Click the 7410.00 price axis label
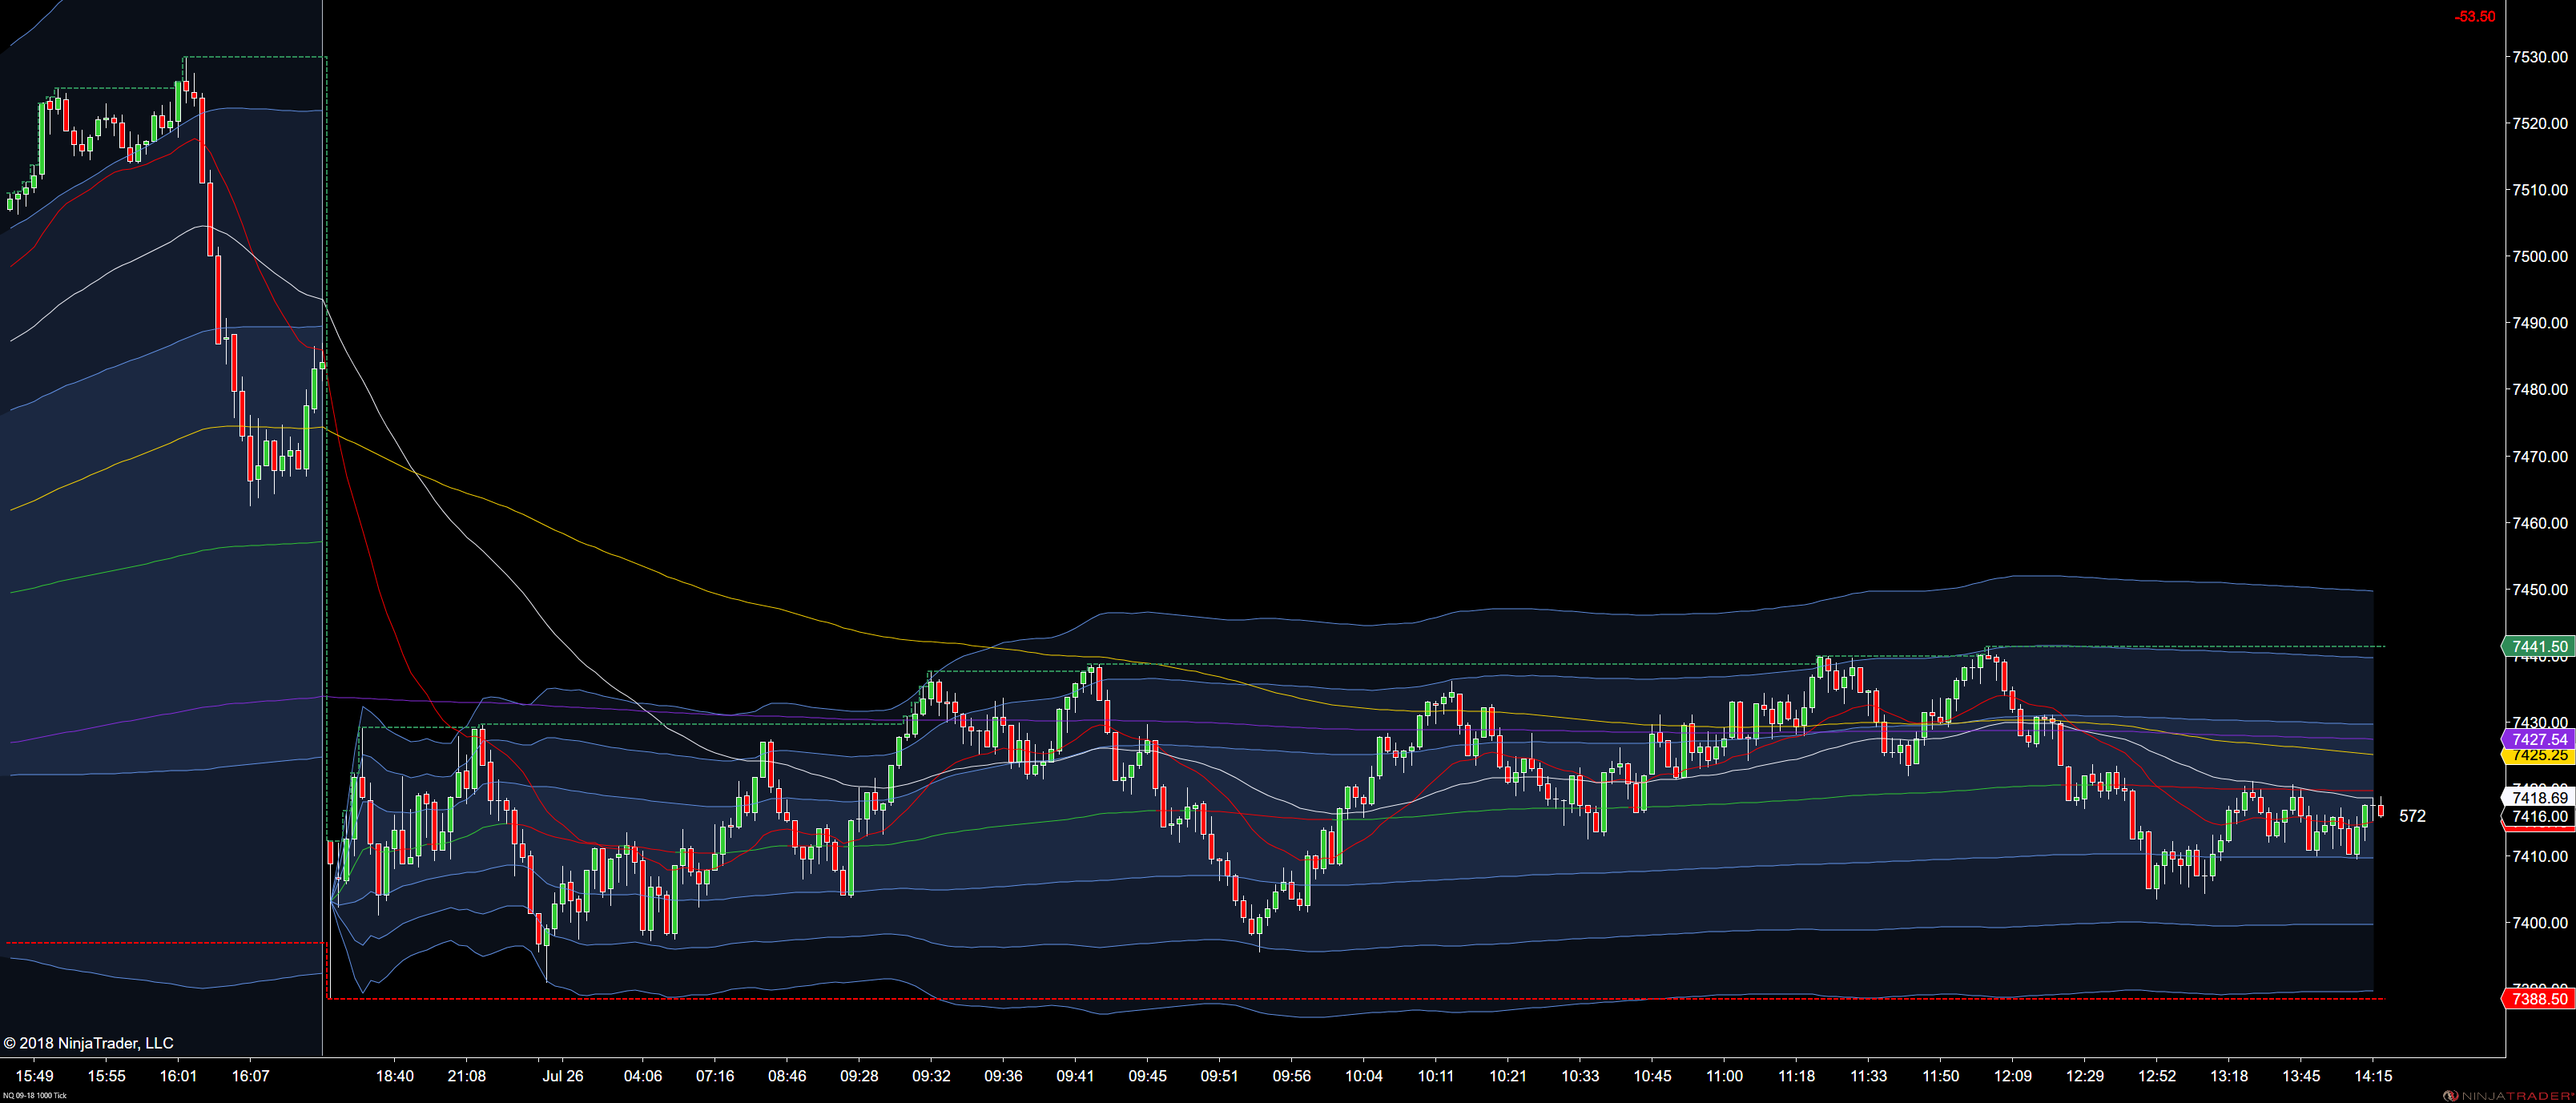Image resolution: width=2576 pixels, height=1103 pixels. point(2540,856)
